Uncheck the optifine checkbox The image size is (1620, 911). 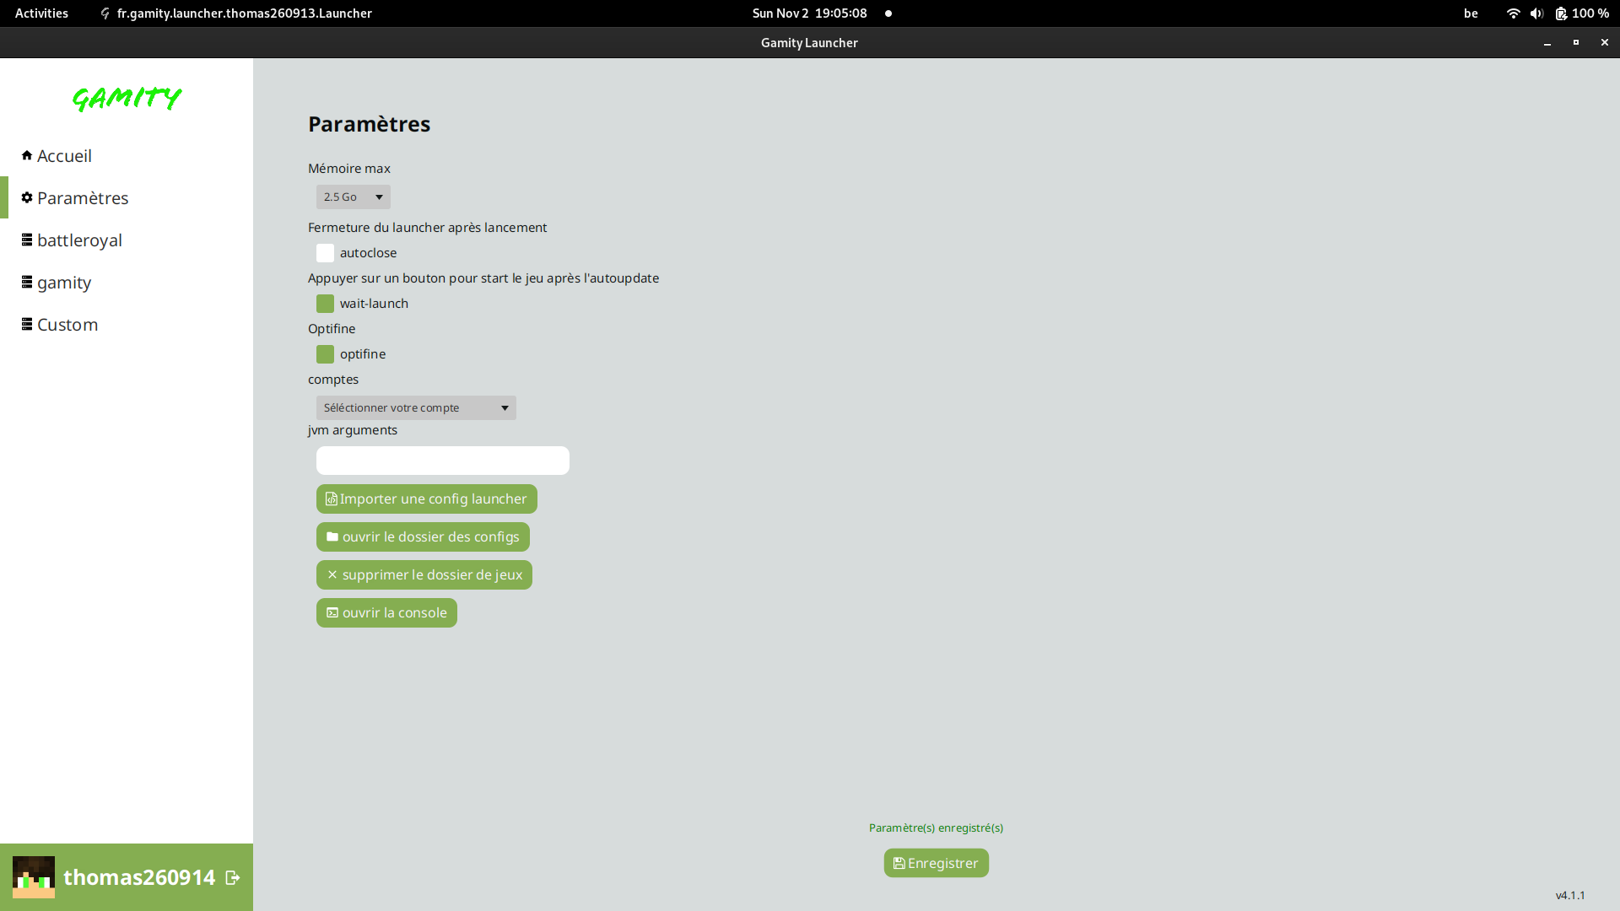click(x=325, y=354)
